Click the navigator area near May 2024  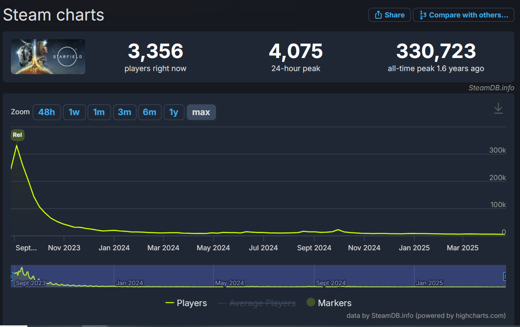click(230, 283)
